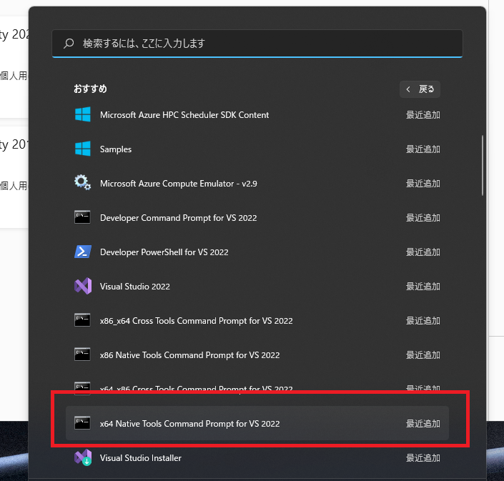Click the search magnifier icon
Image resolution: width=504 pixels, height=481 pixels.
(69, 43)
